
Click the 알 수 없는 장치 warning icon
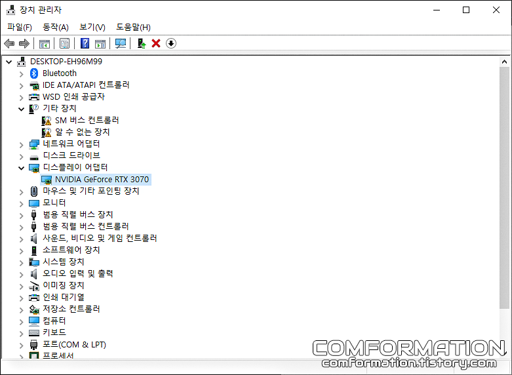point(47,132)
